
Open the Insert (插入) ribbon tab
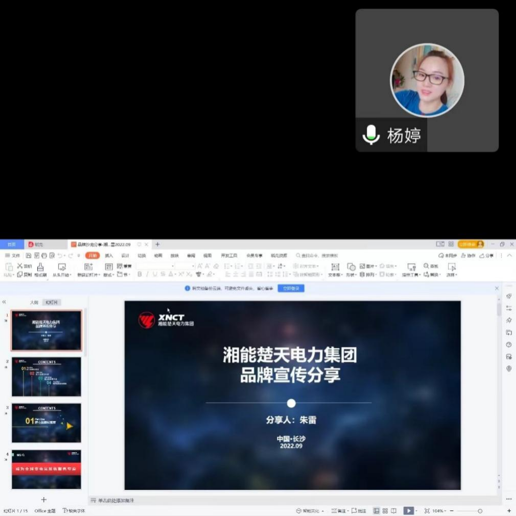pyautogui.click(x=109, y=255)
